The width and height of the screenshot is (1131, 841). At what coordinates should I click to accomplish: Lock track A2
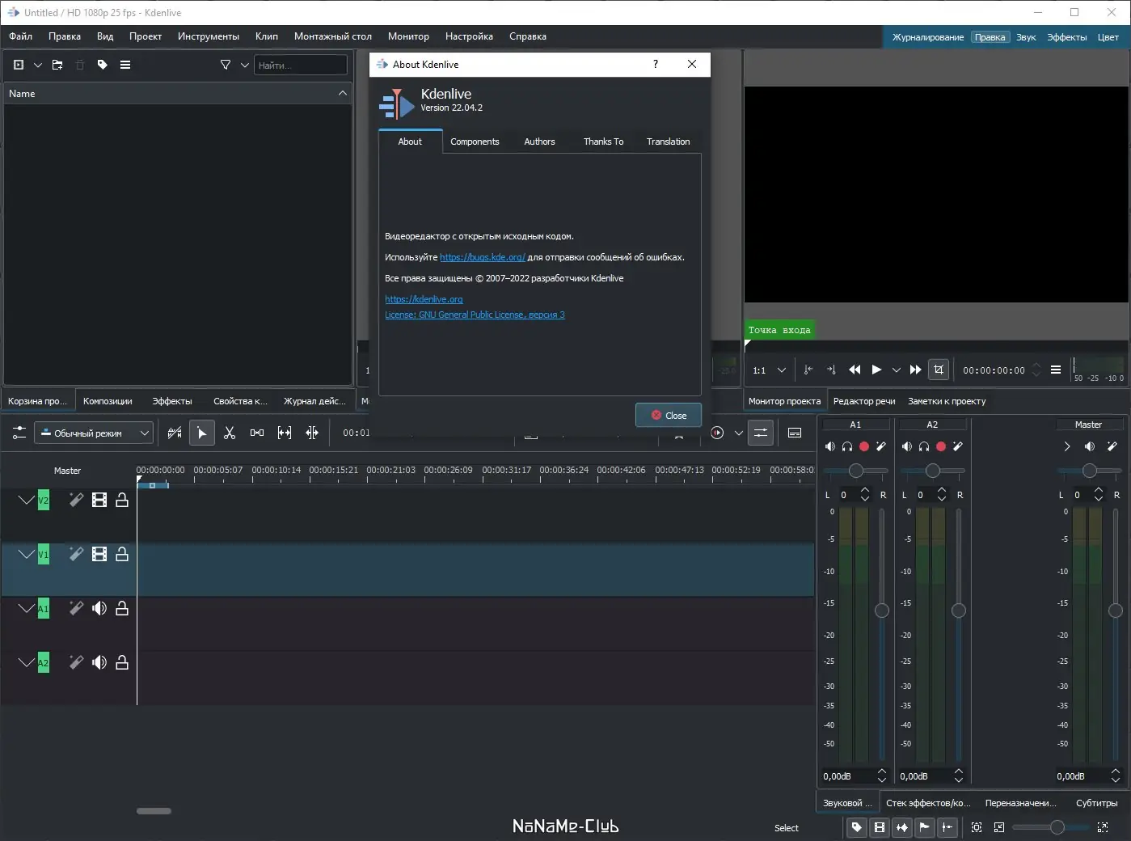point(122,662)
